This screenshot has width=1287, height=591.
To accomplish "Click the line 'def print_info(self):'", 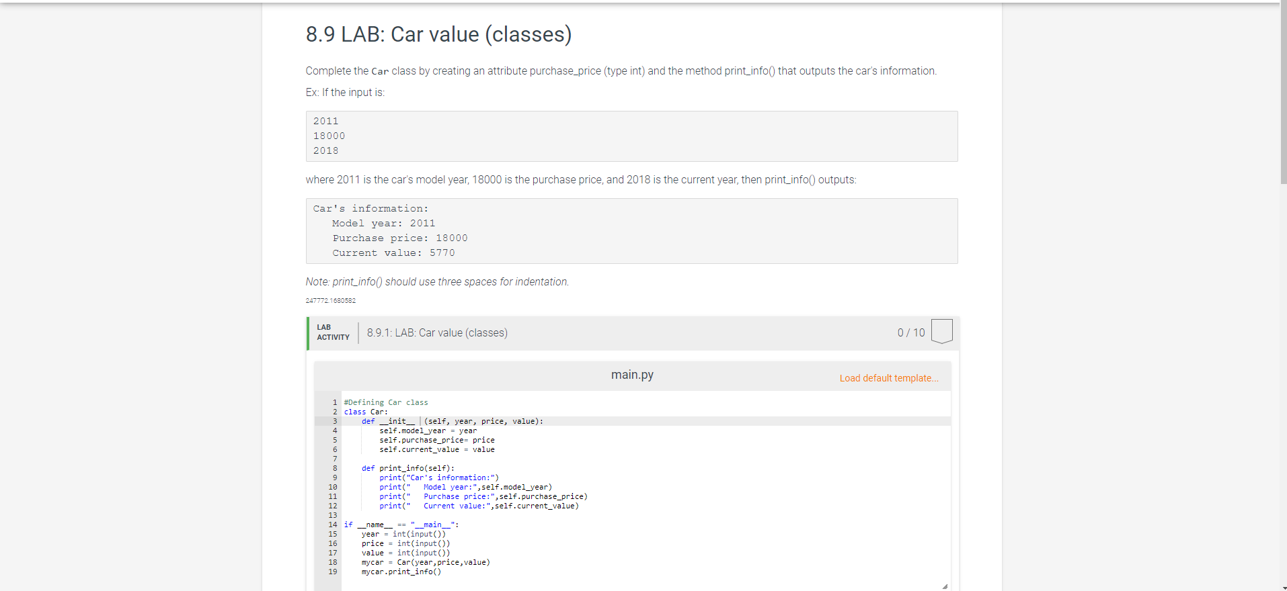I will coord(407,468).
